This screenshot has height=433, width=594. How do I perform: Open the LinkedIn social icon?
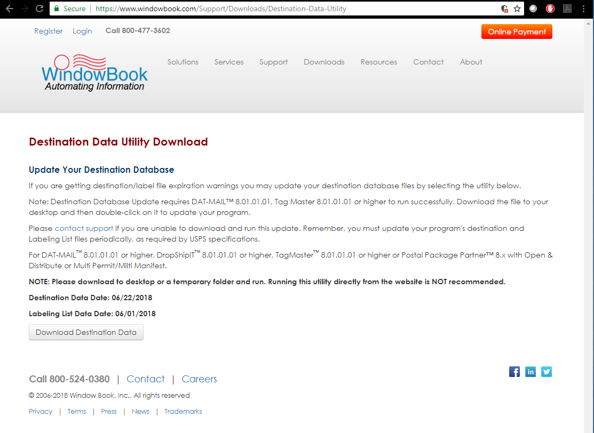(530, 372)
